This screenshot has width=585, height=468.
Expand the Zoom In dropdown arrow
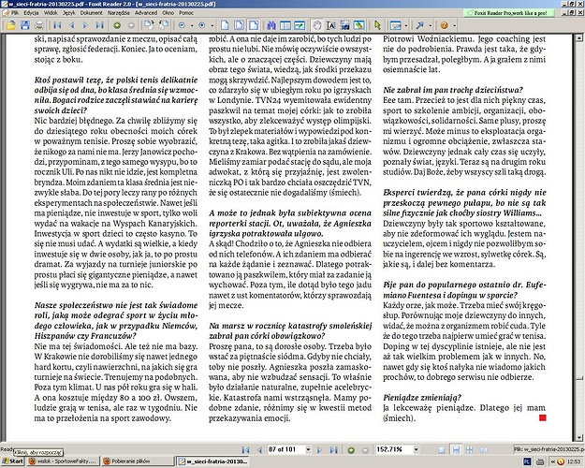(212, 26)
